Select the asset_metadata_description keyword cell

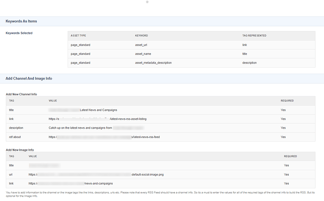(154, 62)
